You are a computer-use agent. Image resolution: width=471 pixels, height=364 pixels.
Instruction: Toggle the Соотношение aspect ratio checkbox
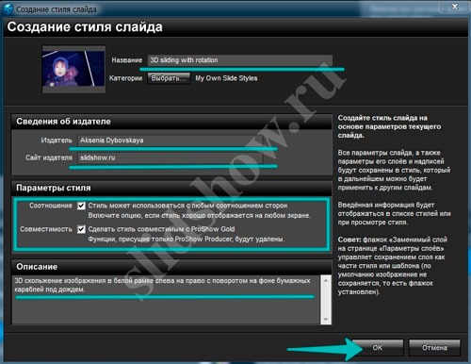(81, 206)
